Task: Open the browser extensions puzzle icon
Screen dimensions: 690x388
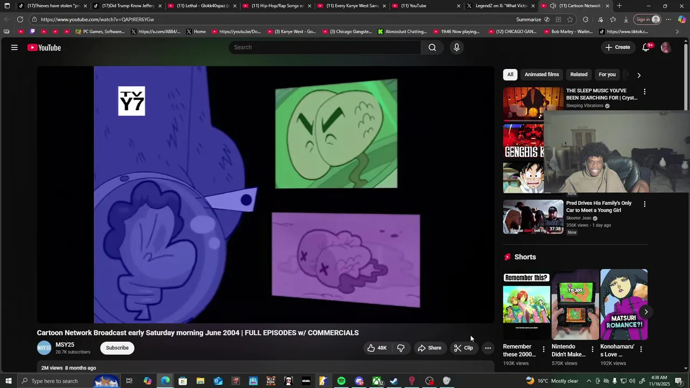Action: 585,19
